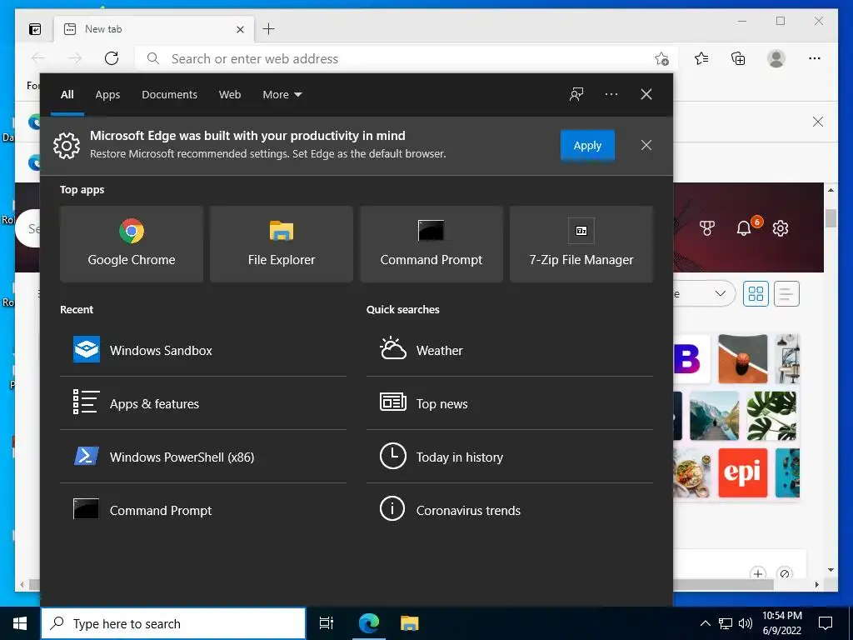Open Google Chrome from Top apps
Screen dimensions: 853x640
click(x=132, y=244)
